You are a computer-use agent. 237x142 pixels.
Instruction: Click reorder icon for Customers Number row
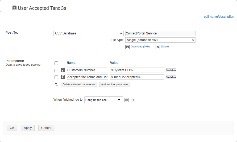pos(63,70)
